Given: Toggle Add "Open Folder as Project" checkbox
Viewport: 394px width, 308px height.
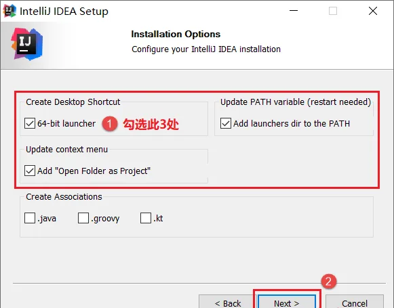Looking at the screenshot, I should click(30, 171).
